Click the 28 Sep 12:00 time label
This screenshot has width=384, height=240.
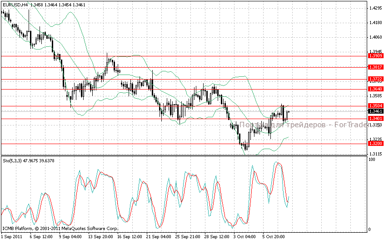coord(217,236)
